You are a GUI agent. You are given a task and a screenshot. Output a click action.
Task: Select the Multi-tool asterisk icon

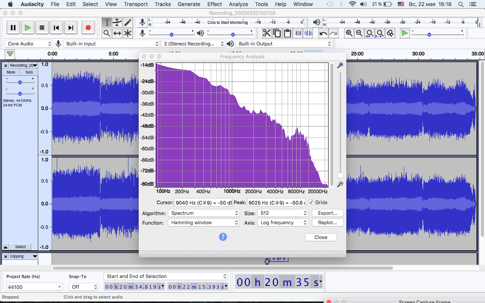pyautogui.click(x=128, y=33)
